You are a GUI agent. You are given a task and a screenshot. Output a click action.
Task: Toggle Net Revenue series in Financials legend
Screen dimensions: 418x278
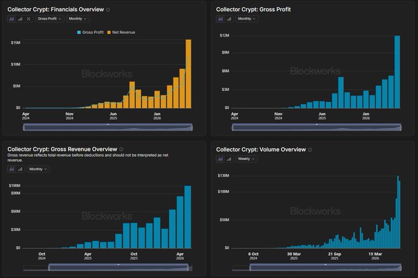pos(121,32)
